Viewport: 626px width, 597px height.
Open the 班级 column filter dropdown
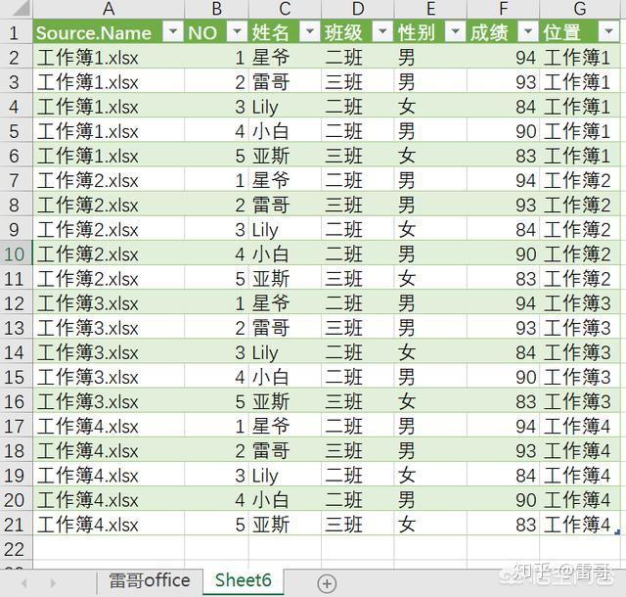tap(382, 31)
